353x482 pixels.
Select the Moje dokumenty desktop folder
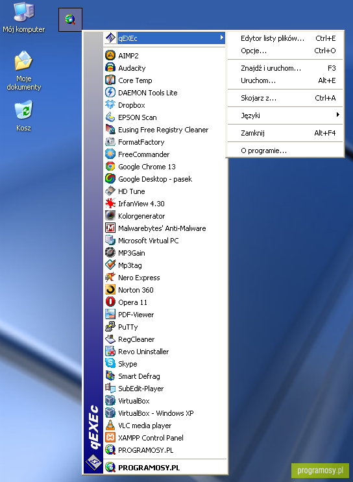tap(23, 71)
